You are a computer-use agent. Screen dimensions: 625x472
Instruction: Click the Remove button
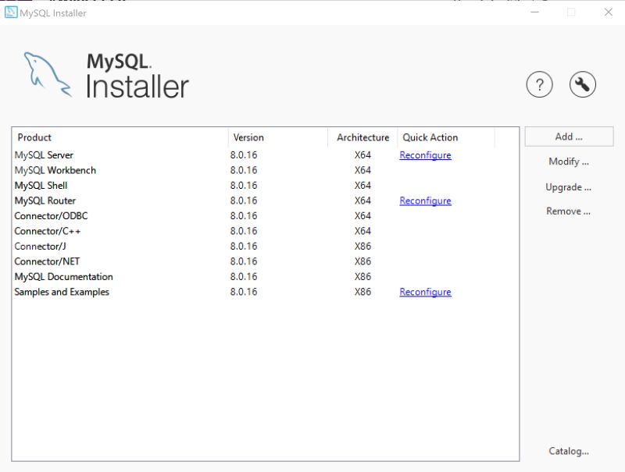(567, 211)
